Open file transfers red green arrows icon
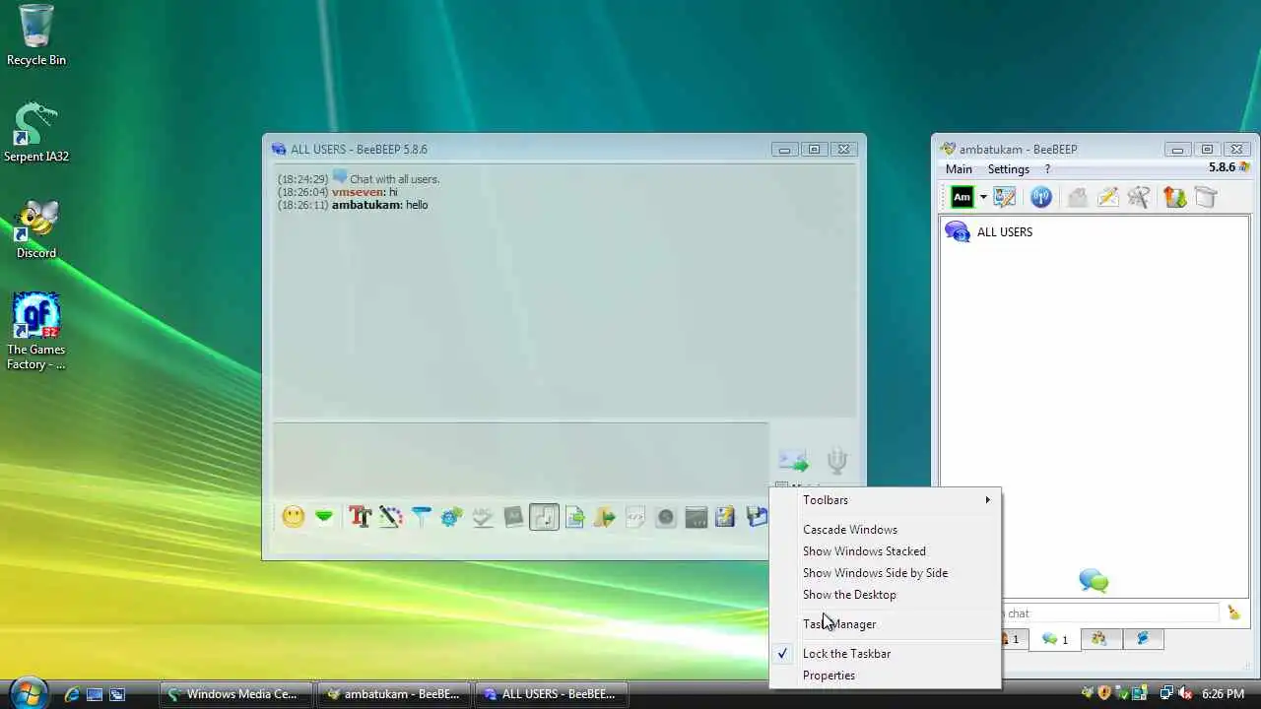Image resolution: width=1261 pixels, height=709 pixels. point(1175,197)
